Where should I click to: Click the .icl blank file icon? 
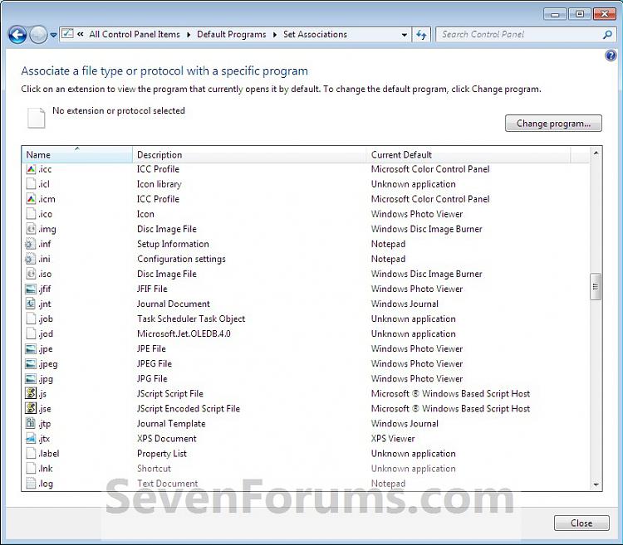(x=31, y=184)
